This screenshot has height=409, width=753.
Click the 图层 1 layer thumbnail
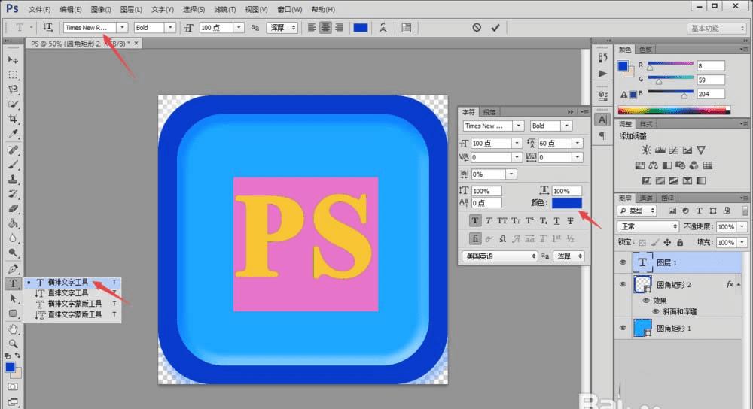tap(642, 262)
